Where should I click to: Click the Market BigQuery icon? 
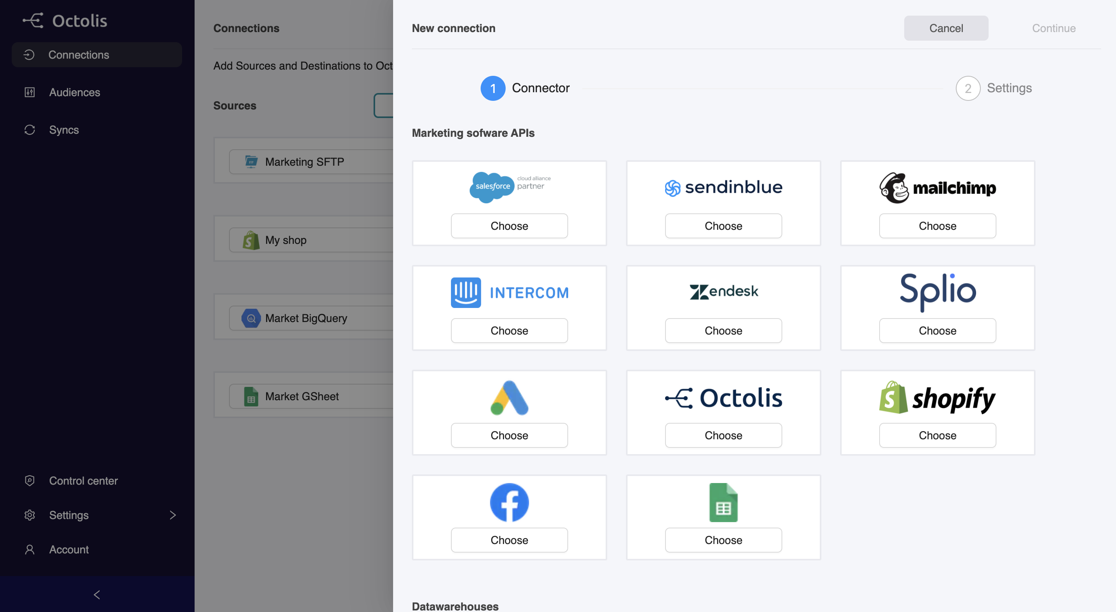pyautogui.click(x=251, y=318)
